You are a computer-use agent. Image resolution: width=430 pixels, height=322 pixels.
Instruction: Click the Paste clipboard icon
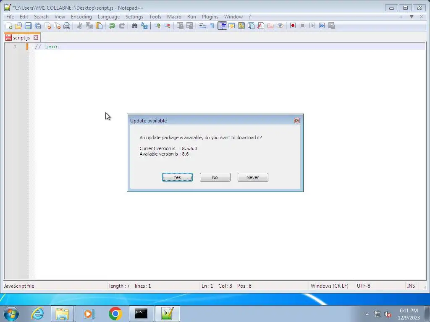click(x=99, y=26)
